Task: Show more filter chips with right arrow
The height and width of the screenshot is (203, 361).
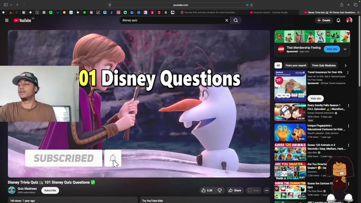Action: tap(345, 65)
